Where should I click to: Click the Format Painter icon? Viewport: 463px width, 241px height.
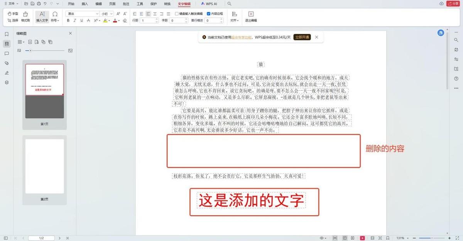tap(25, 17)
